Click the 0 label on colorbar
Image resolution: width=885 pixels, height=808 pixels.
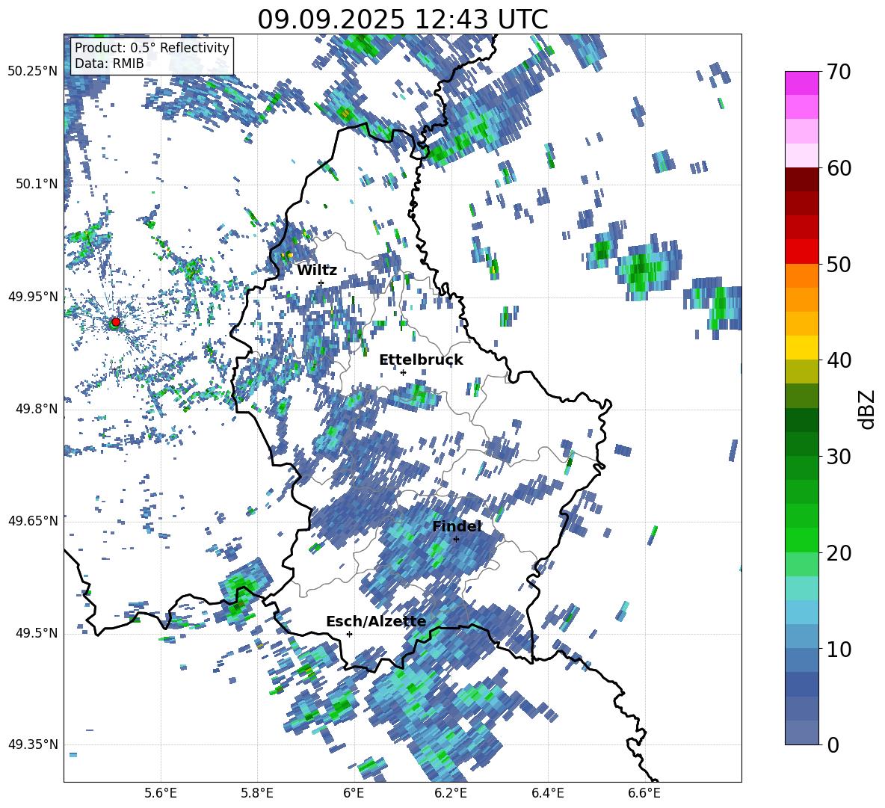tap(833, 744)
